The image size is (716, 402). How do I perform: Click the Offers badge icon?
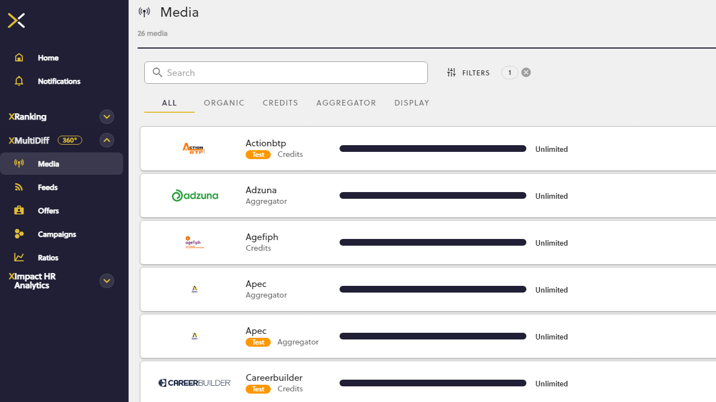[19, 210]
